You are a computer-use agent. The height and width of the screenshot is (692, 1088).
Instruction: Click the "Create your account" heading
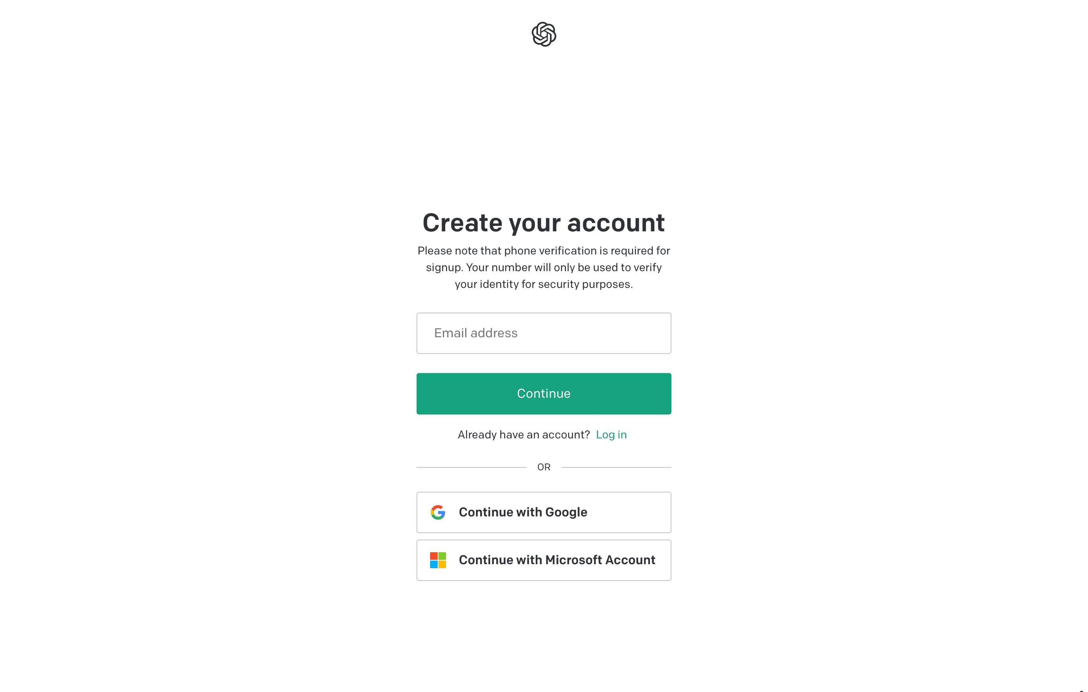click(x=544, y=223)
